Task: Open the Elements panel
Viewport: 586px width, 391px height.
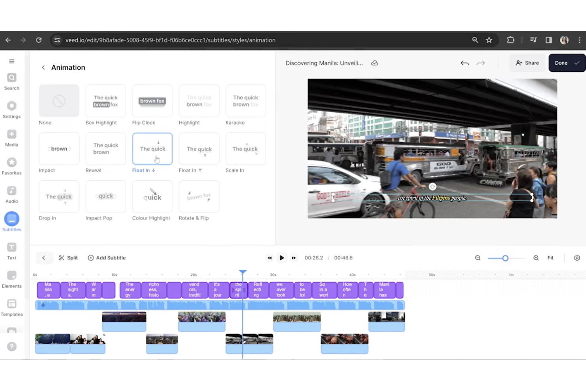Action: pyautogui.click(x=11, y=279)
